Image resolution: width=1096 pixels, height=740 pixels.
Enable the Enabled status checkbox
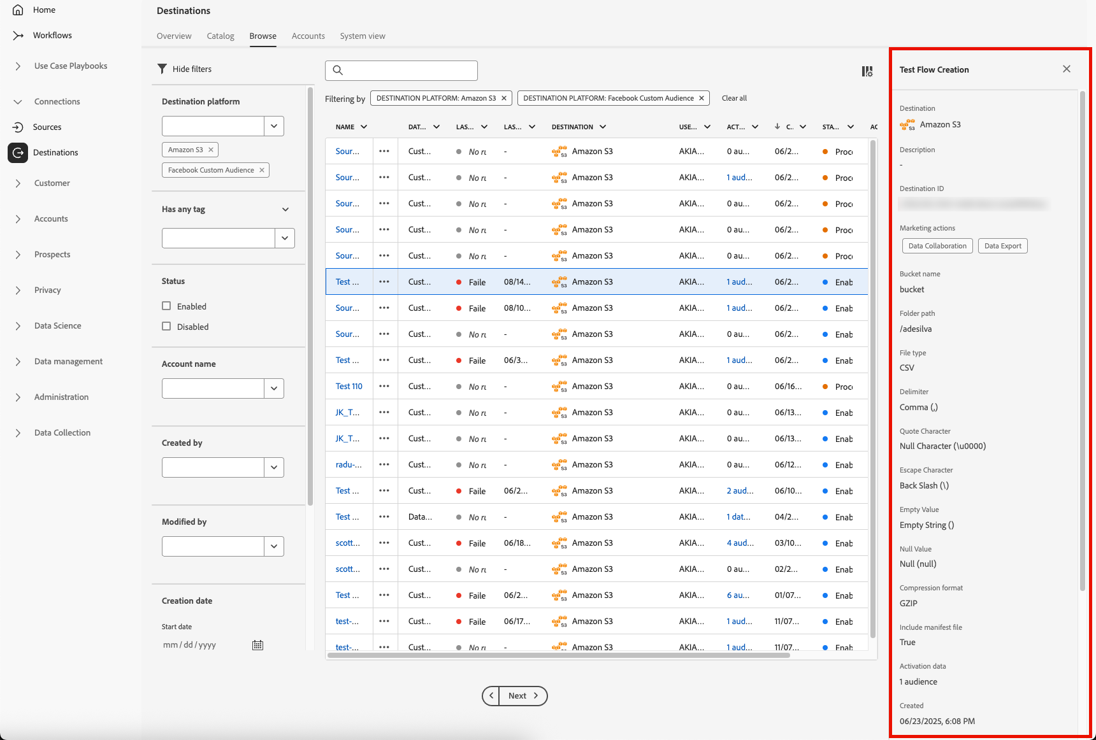(166, 306)
